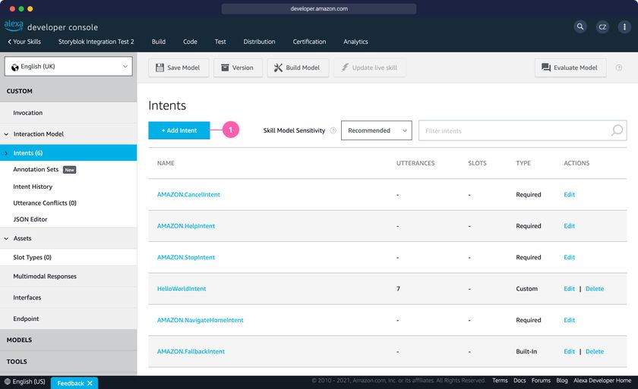This screenshot has height=389, width=638.
Task: Click the Add Intent button
Action: [179, 130]
